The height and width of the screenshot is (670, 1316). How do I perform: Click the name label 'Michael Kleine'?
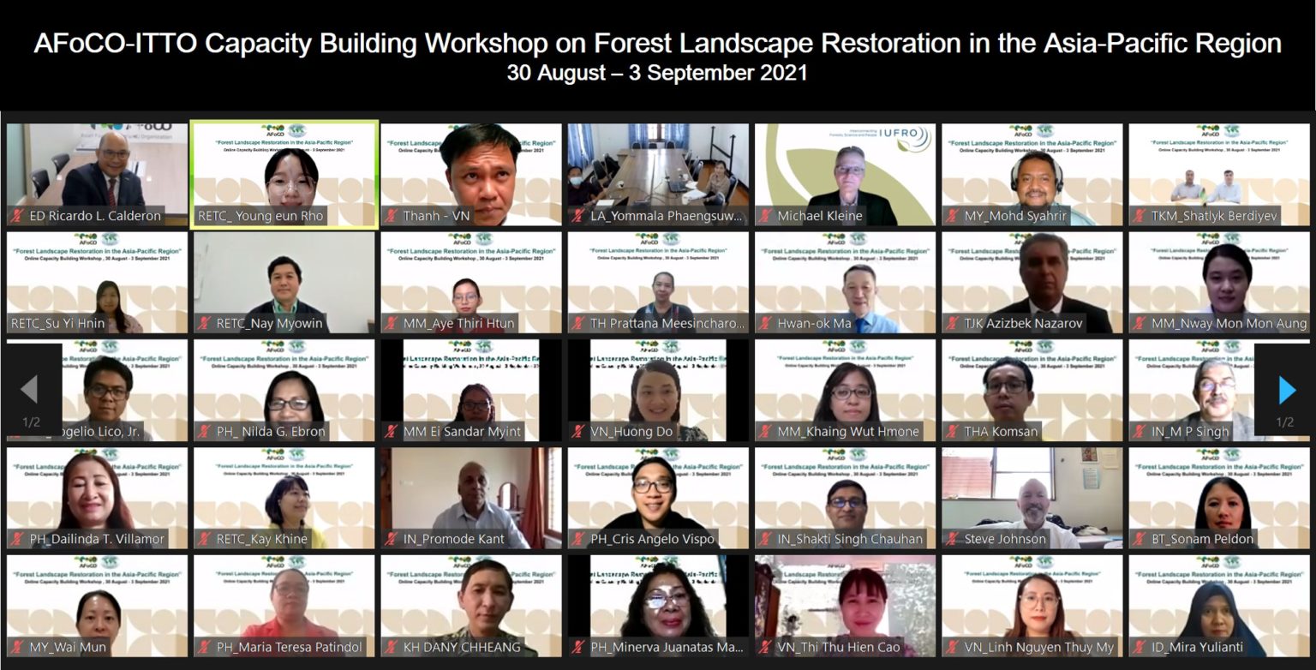[x=820, y=216]
